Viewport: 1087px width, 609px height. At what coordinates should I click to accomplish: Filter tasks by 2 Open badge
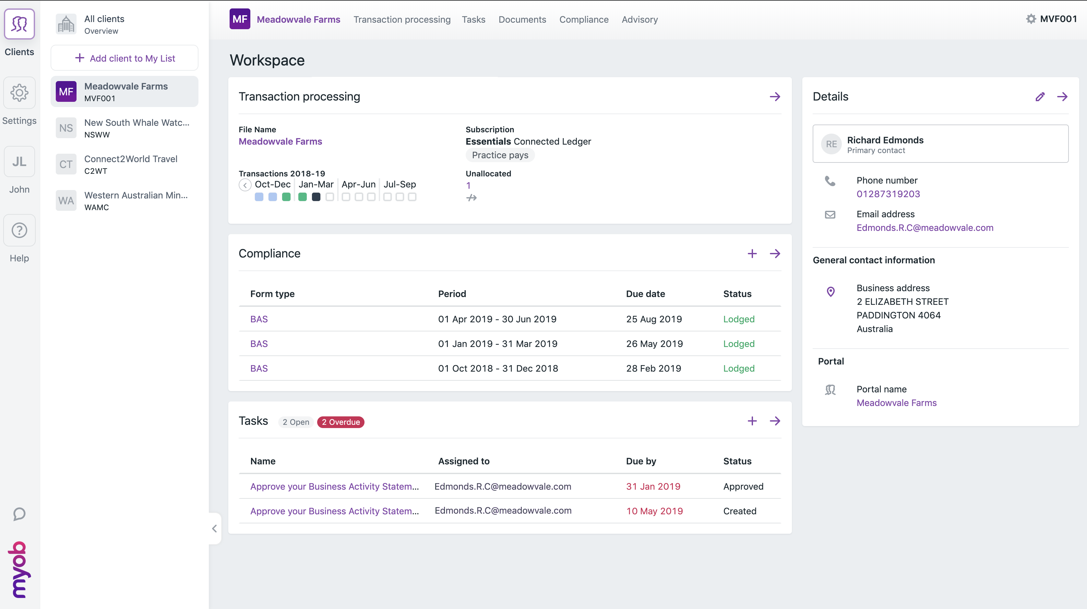(x=296, y=422)
